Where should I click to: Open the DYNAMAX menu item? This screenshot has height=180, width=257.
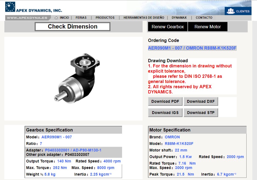pyautogui.click(x=179, y=17)
